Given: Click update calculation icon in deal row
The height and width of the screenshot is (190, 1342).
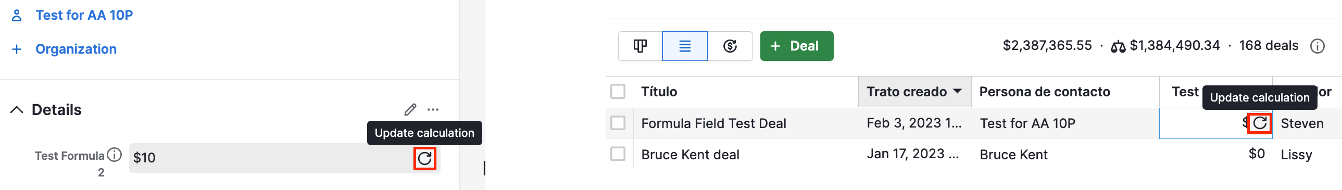Looking at the screenshot, I should [x=1260, y=123].
